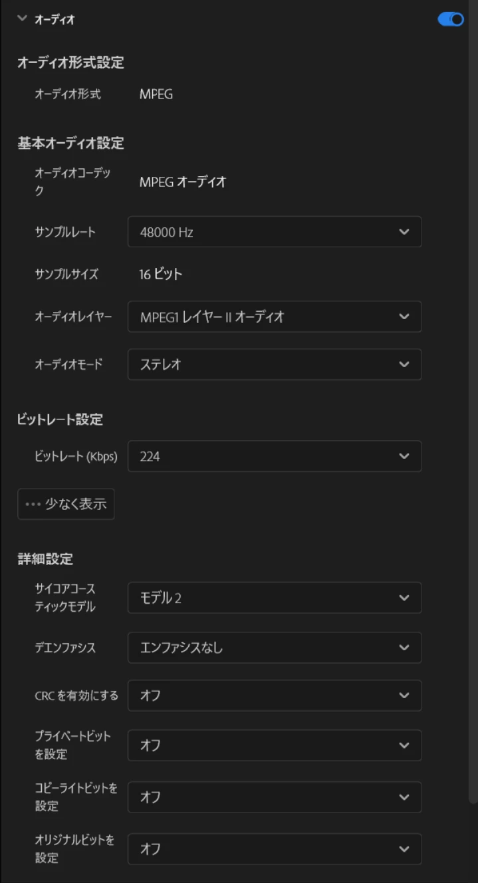Open the サイコアコースティックモデル dropdown
The height and width of the screenshot is (883, 478).
tap(275, 598)
